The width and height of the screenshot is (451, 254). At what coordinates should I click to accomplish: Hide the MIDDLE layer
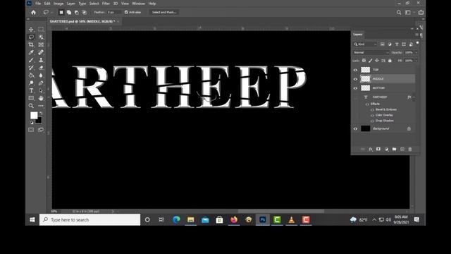[355, 79]
